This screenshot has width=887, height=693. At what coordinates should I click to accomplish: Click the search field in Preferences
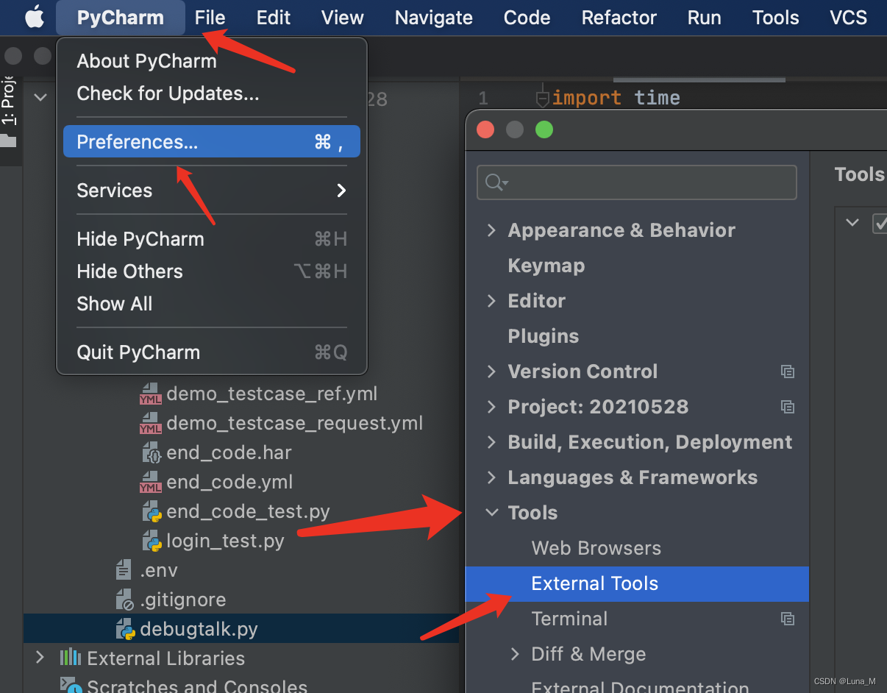(x=637, y=182)
